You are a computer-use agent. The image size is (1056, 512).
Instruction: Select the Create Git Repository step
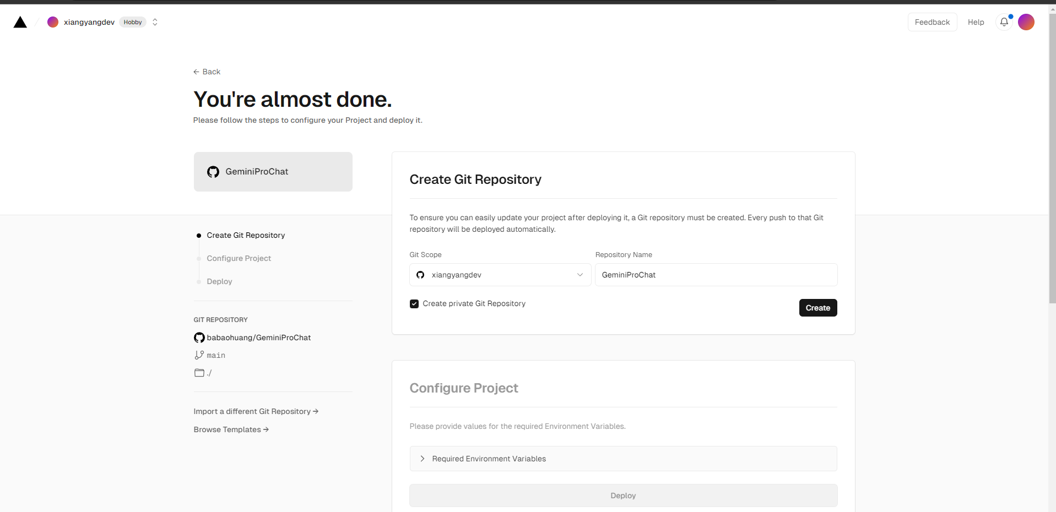pyautogui.click(x=246, y=235)
